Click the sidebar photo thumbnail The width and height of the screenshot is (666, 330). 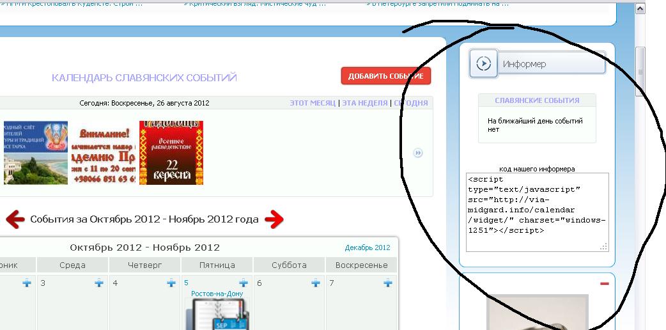[538, 312]
